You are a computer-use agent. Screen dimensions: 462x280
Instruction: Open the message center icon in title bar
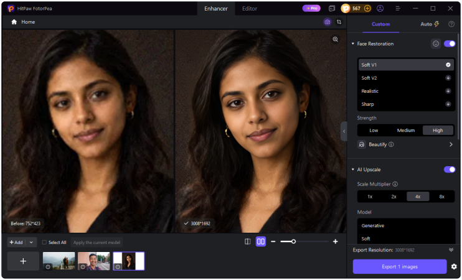[332, 9]
